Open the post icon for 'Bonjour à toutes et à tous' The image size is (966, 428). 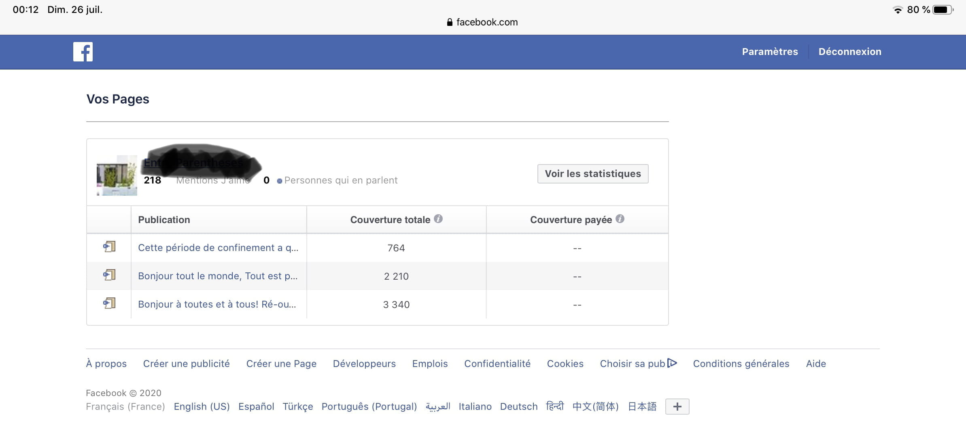click(109, 303)
